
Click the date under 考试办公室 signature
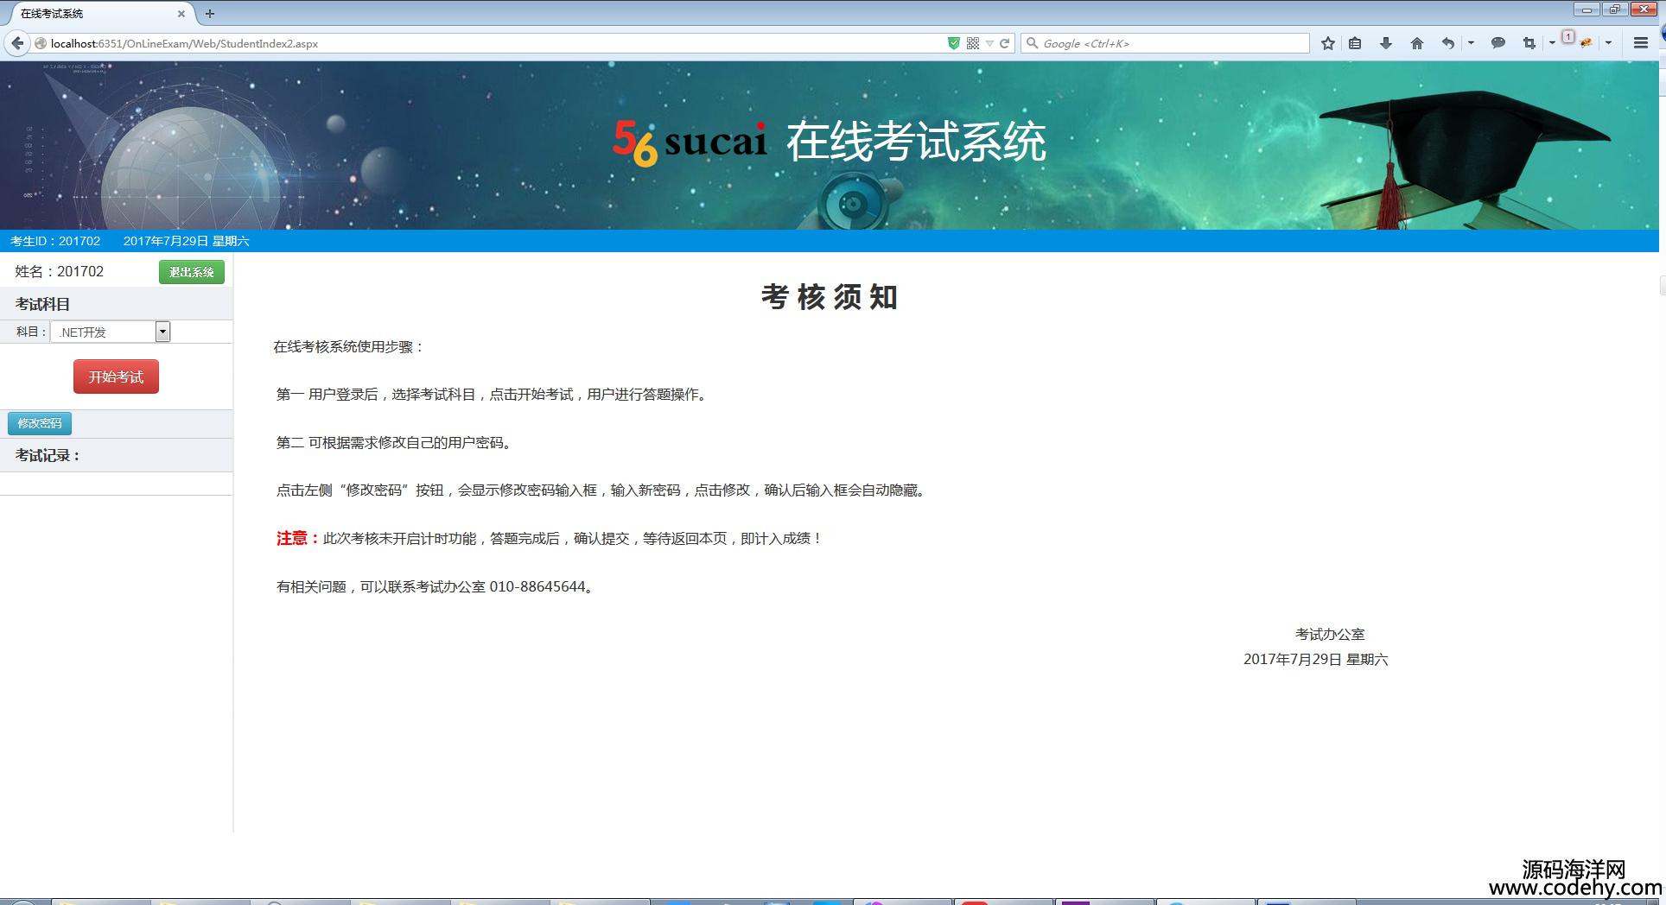click(x=1316, y=659)
